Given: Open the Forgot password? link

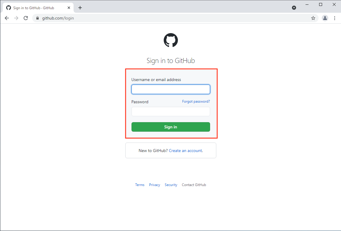Looking at the screenshot, I should pyautogui.click(x=196, y=101).
